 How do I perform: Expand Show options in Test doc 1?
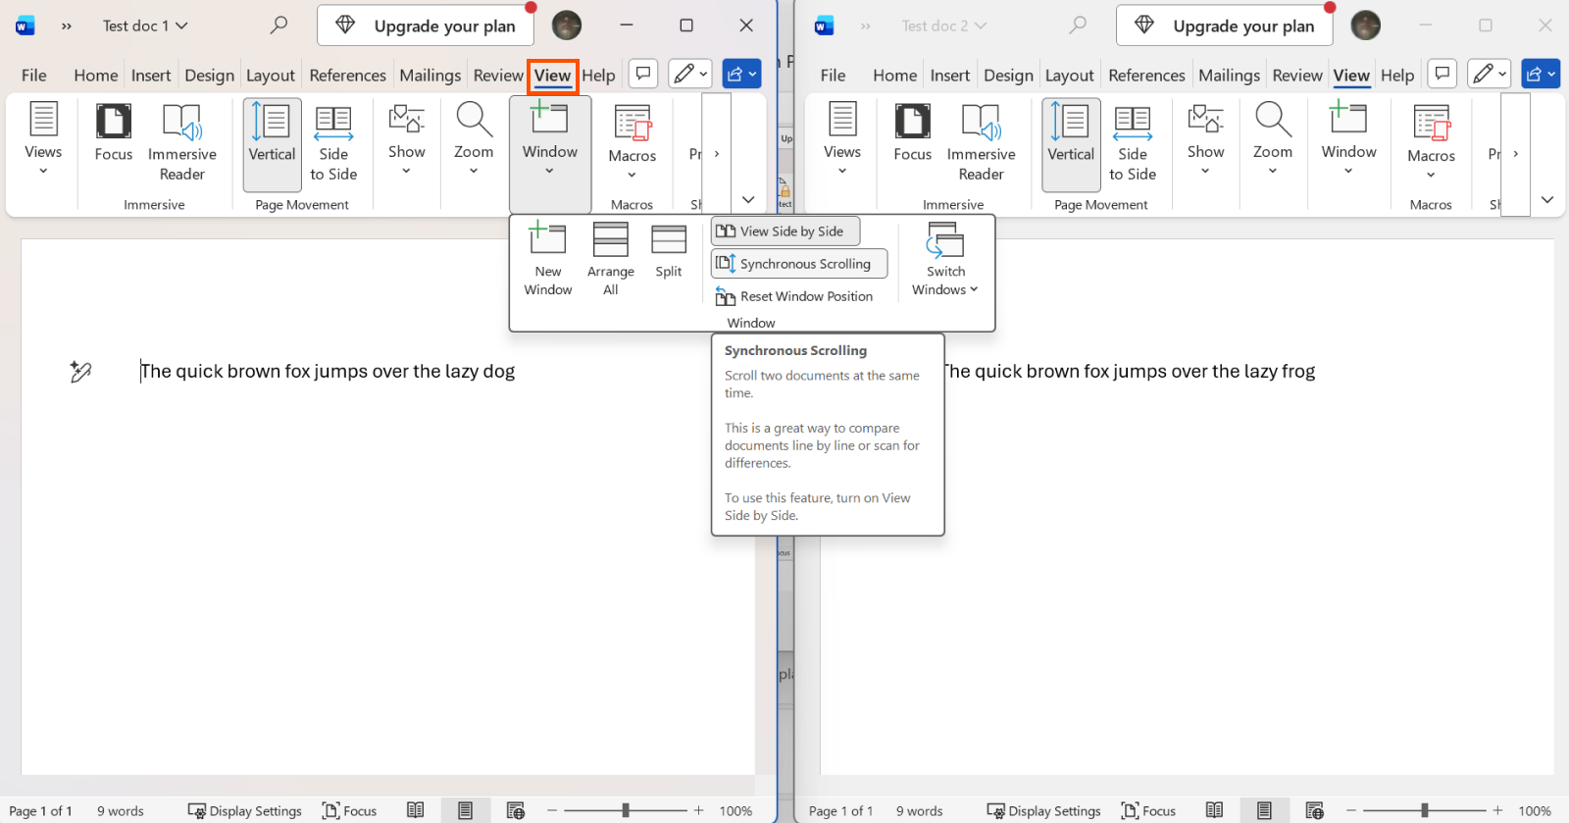(407, 140)
